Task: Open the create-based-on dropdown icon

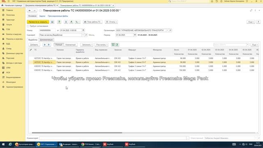Action: pyautogui.click(x=77, y=22)
